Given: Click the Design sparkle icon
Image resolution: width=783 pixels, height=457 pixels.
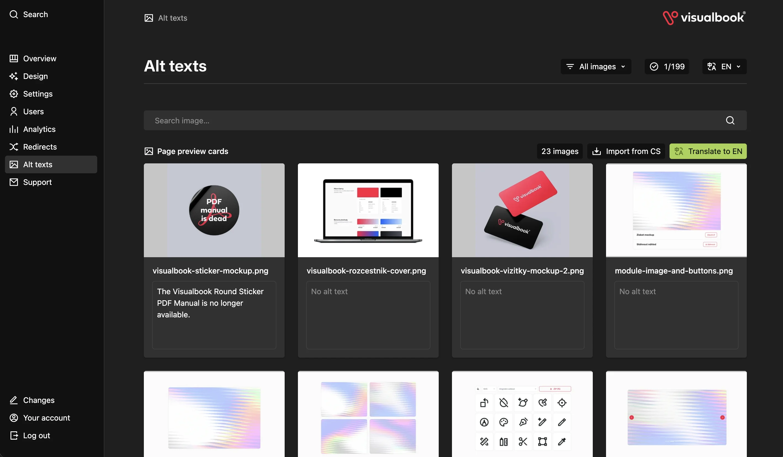Looking at the screenshot, I should point(14,76).
